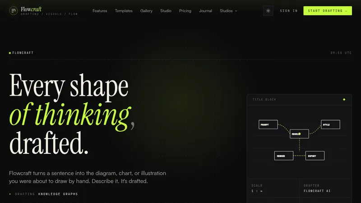Open the Journal nav link
Viewport: 361px width, 203px height.
click(x=205, y=11)
